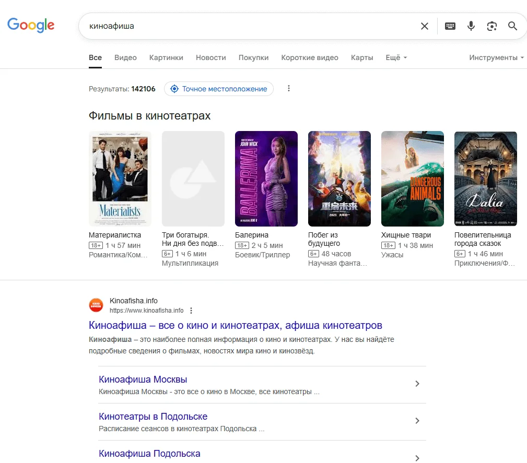Start voice search with microphone icon
527x463 pixels.
point(471,26)
